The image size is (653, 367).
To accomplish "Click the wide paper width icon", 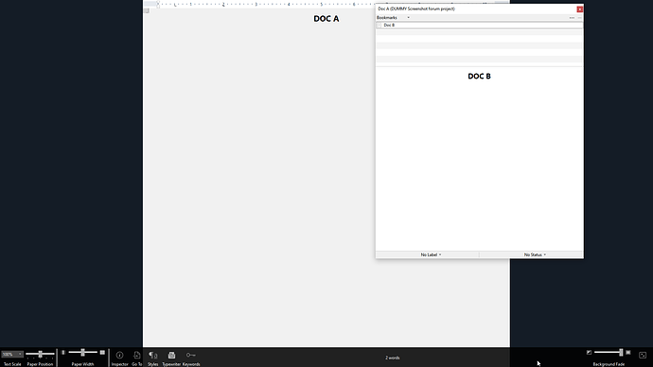I will coord(102,353).
